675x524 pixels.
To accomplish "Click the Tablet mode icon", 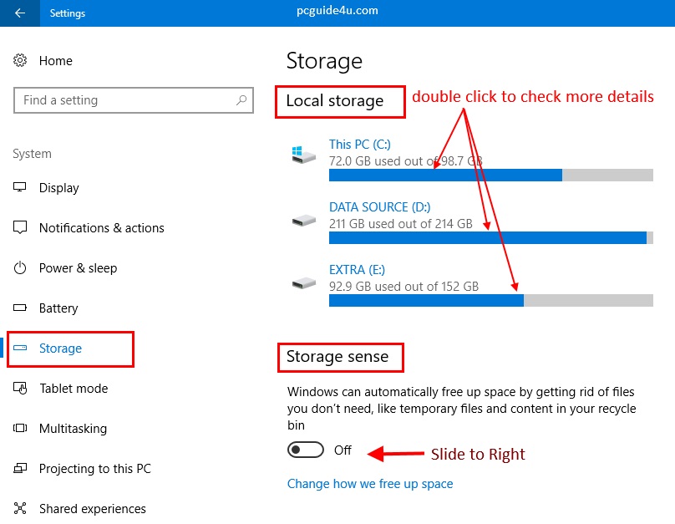I will click(x=21, y=389).
